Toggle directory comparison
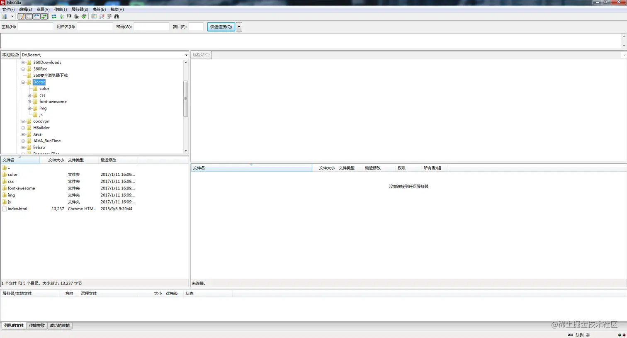The height and width of the screenshot is (338, 627). click(x=102, y=17)
